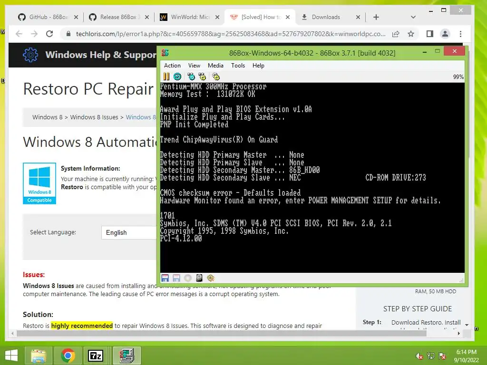Open the 86Box Media menu
487x365 pixels.
[215, 66]
